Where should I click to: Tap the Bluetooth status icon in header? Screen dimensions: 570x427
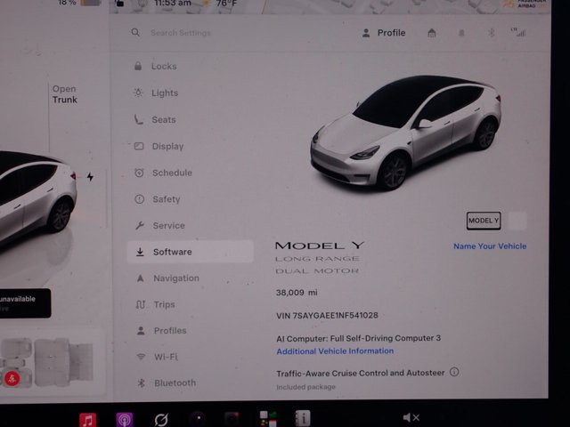pos(492,33)
